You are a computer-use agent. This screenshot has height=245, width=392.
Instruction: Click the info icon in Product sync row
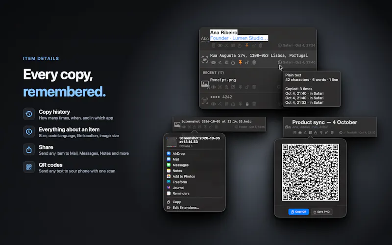pos(341,133)
